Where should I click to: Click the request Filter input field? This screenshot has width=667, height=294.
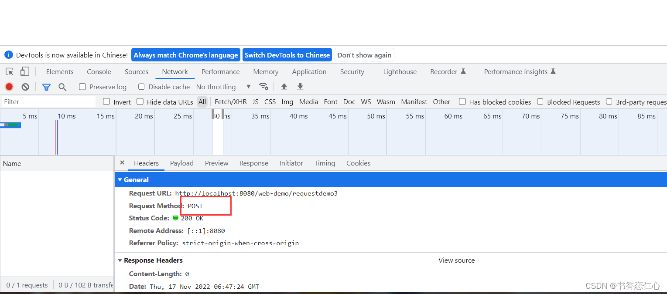coord(48,101)
